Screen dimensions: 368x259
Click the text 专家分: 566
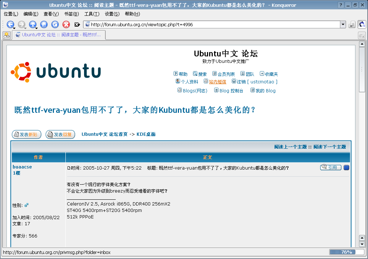[25, 236]
